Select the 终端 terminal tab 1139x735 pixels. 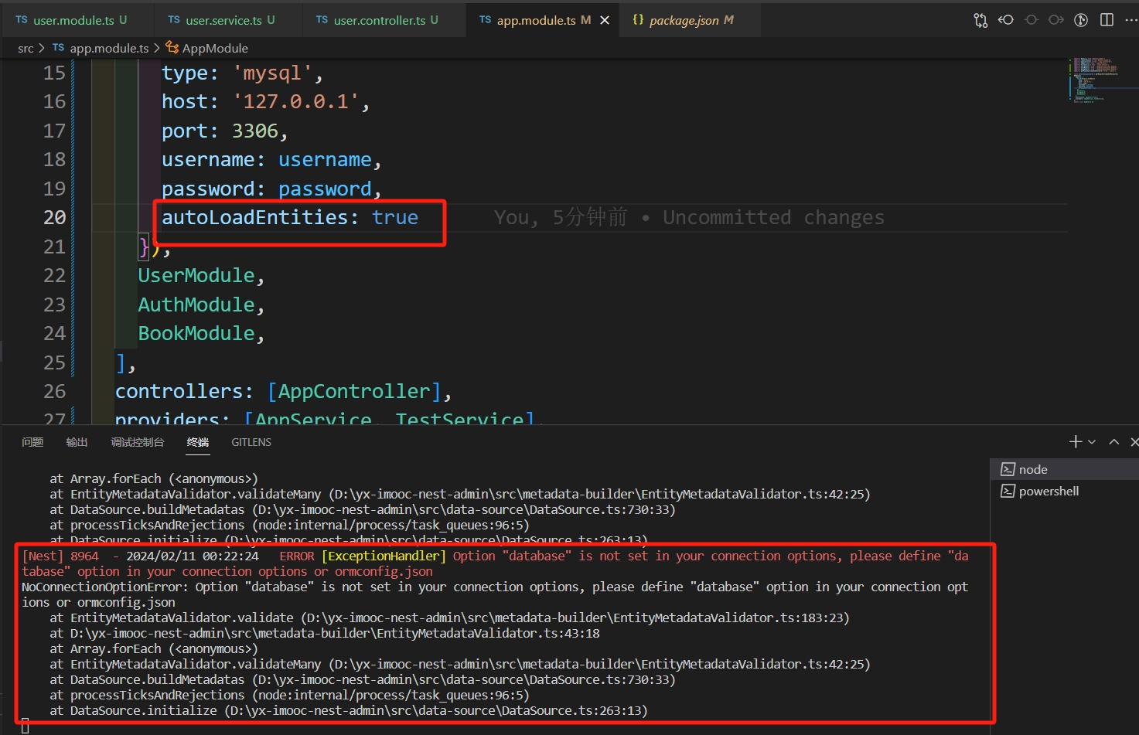[198, 442]
